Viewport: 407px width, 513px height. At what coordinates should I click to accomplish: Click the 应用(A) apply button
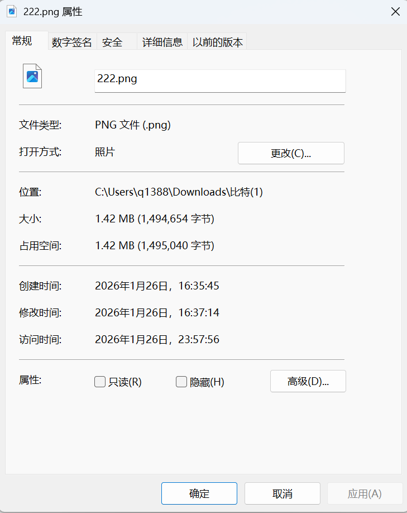point(365,493)
